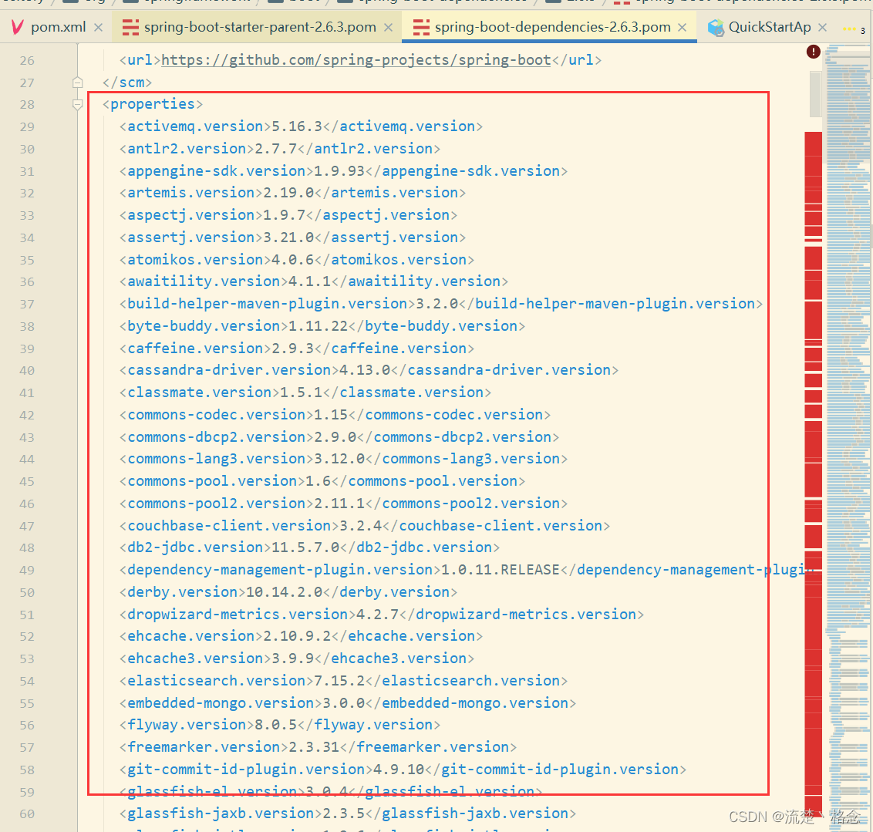The height and width of the screenshot is (832, 873).
Task: Click the caffeine.version value 2.9.3
Action: tap(292, 348)
